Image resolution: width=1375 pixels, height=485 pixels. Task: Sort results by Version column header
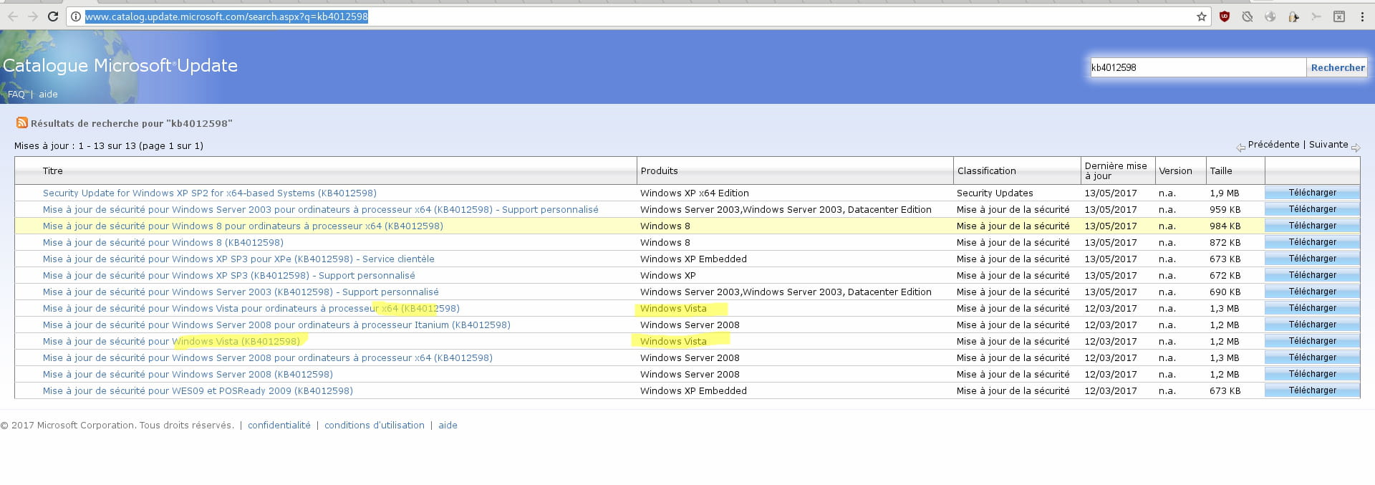coord(1175,171)
